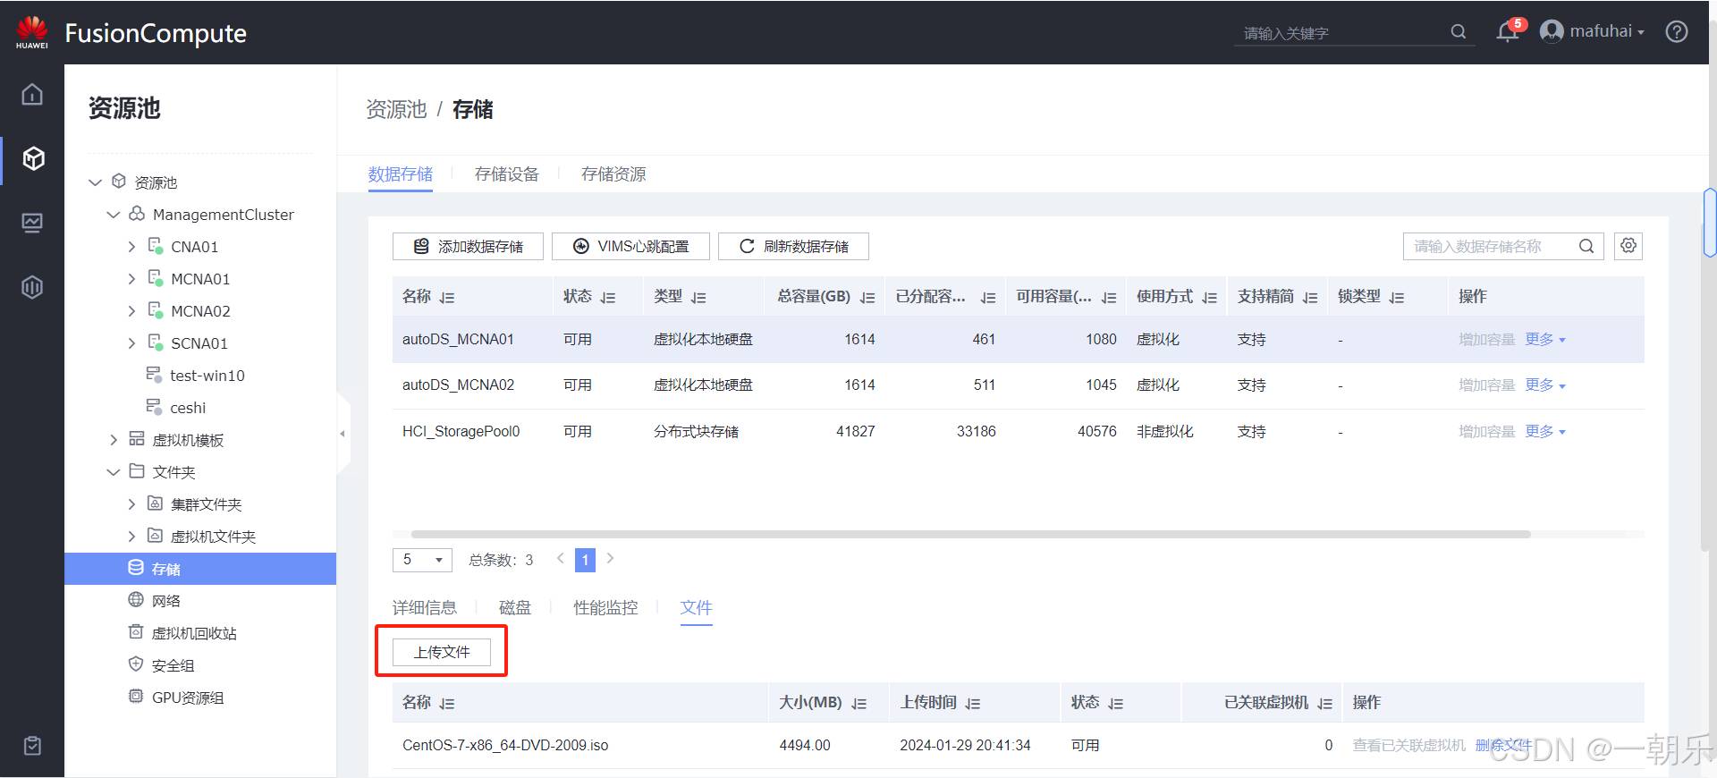
Task: Go to page 1 in pagination
Action: pos(585,560)
